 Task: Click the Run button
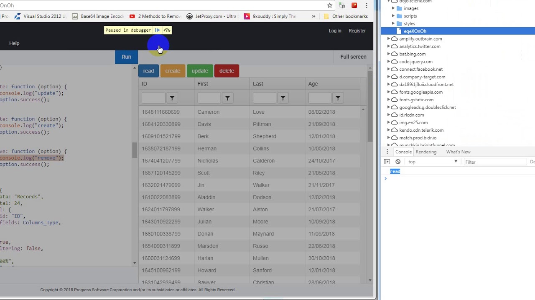coord(126,57)
